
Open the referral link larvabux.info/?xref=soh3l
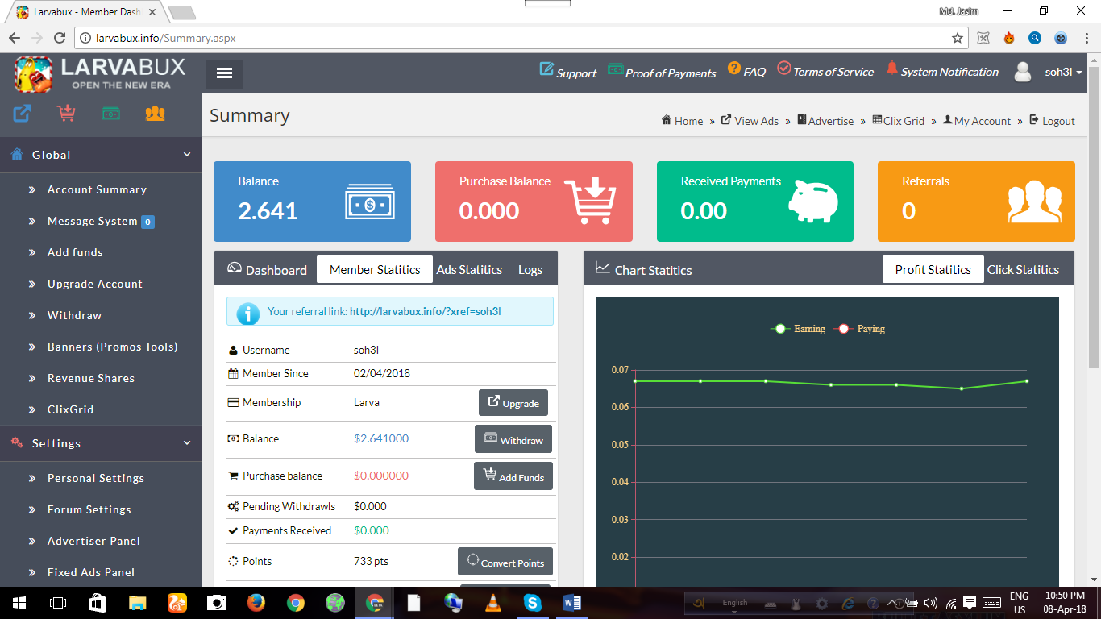coord(425,311)
